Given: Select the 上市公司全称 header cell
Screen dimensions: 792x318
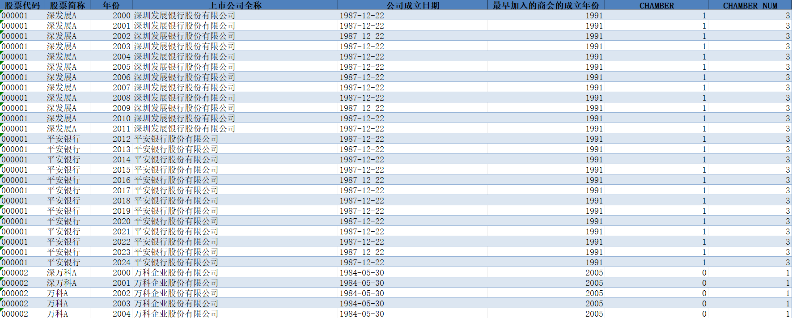Looking at the screenshot, I should click(x=235, y=5).
